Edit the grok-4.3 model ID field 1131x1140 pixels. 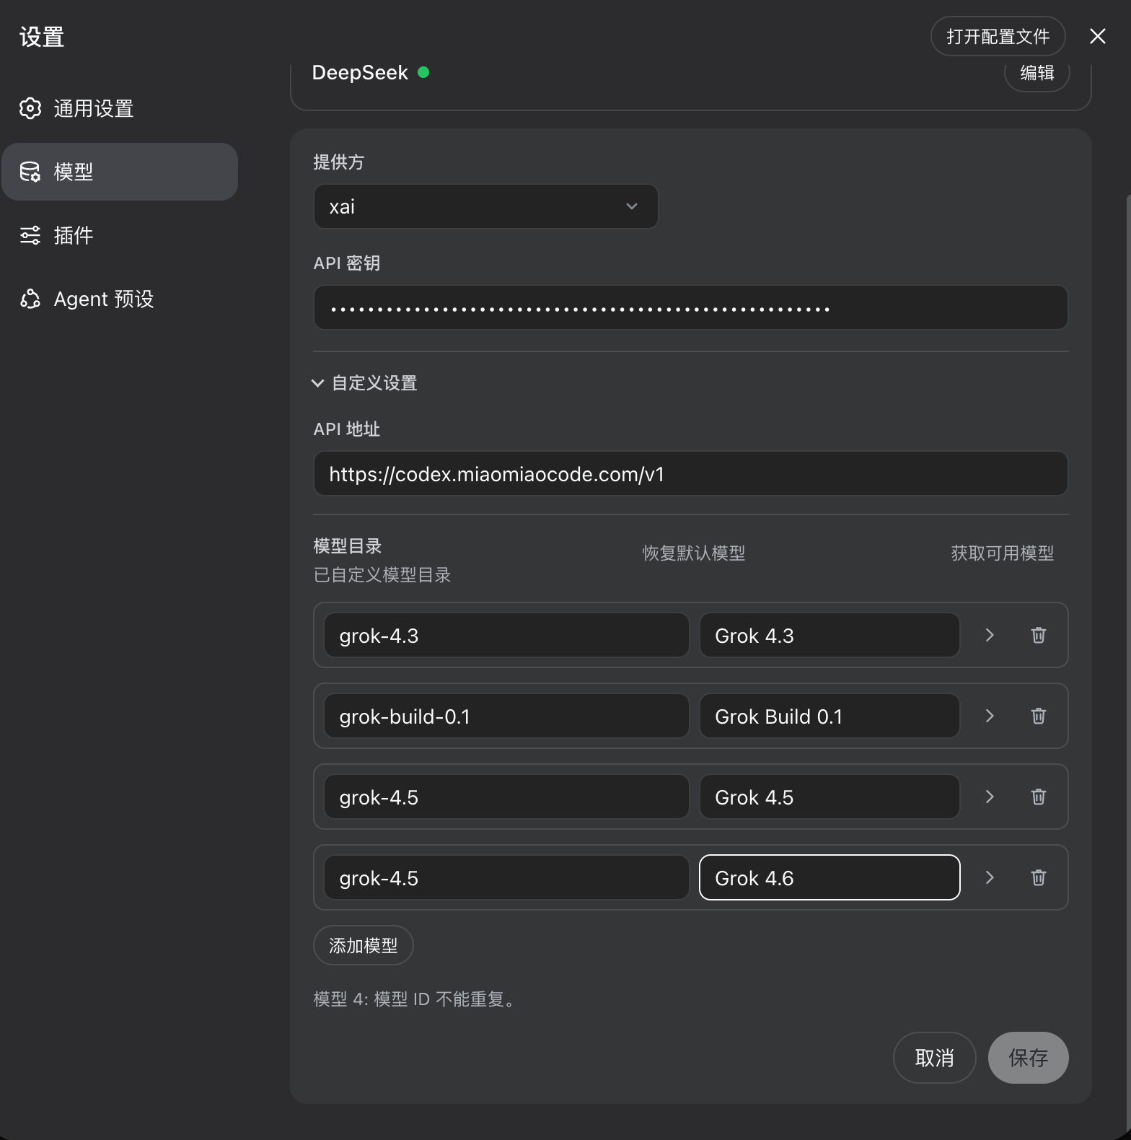pos(506,635)
